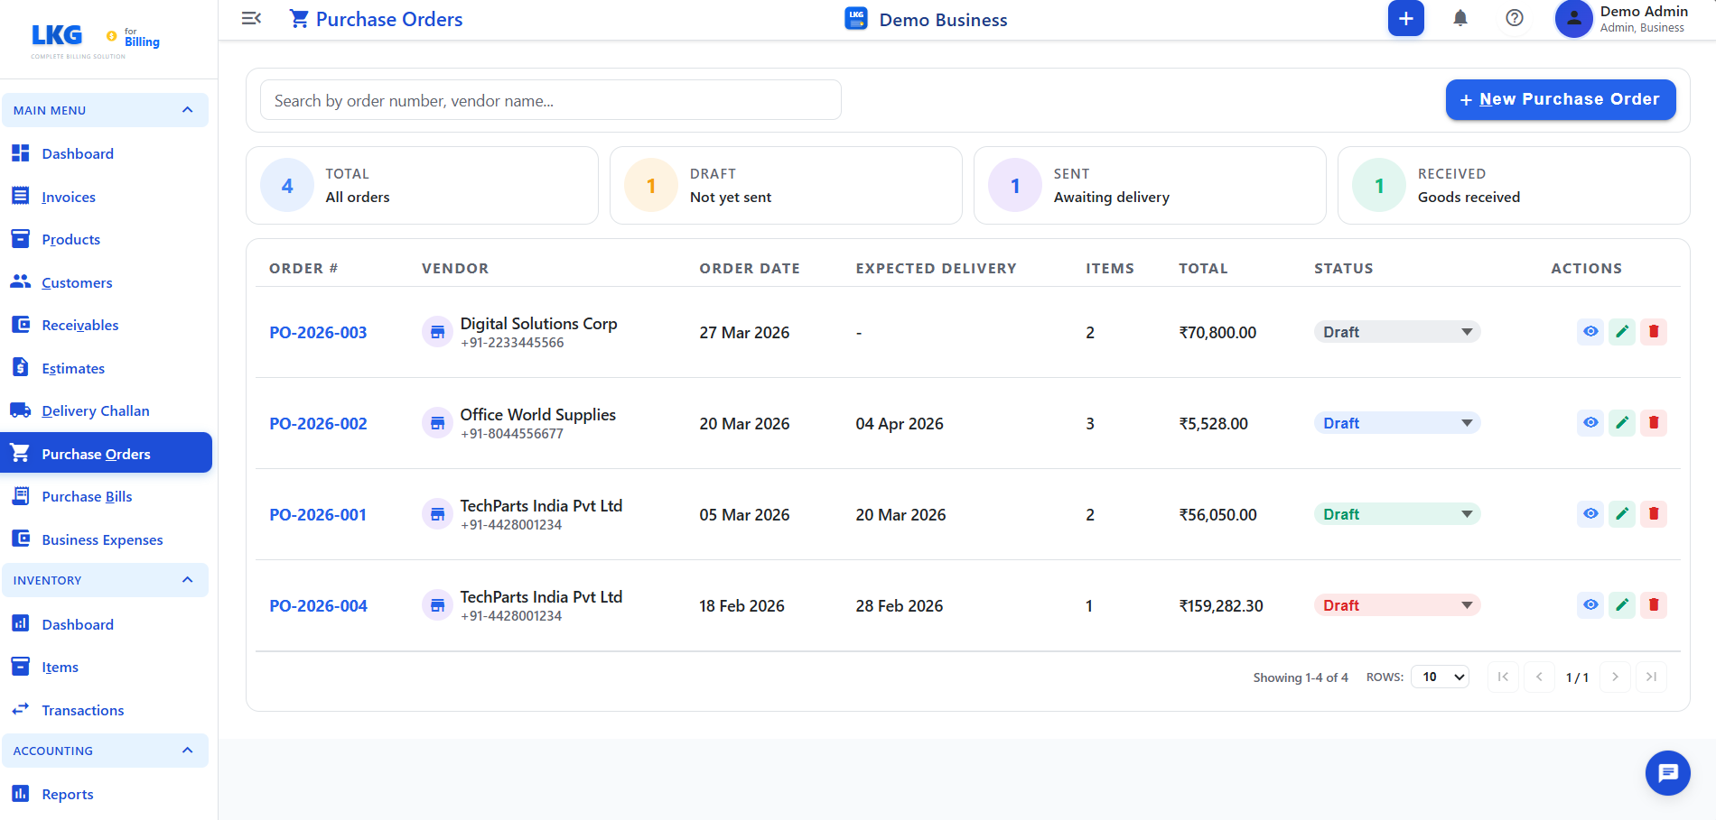
Task: Open status dropdown for PO-2026-004
Action: pyautogui.click(x=1397, y=605)
